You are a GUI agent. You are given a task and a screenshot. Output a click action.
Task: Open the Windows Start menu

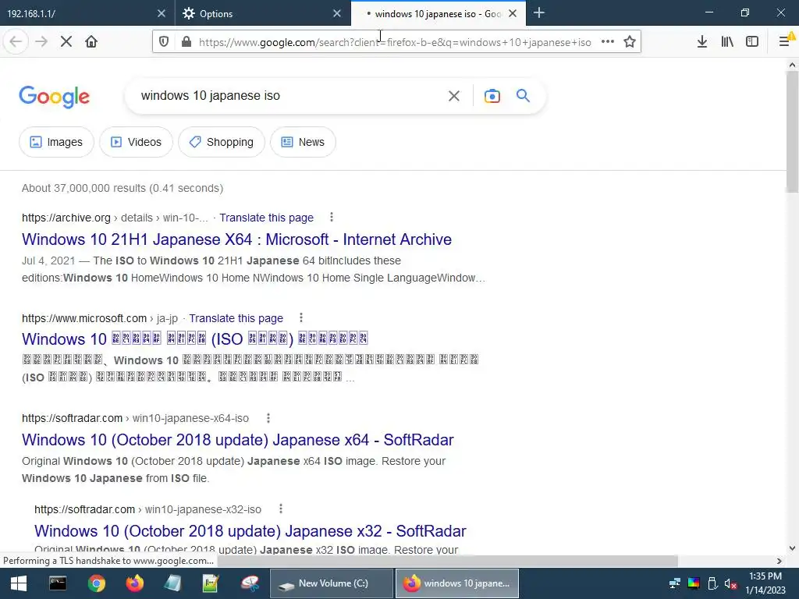pyautogui.click(x=19, y=583)
